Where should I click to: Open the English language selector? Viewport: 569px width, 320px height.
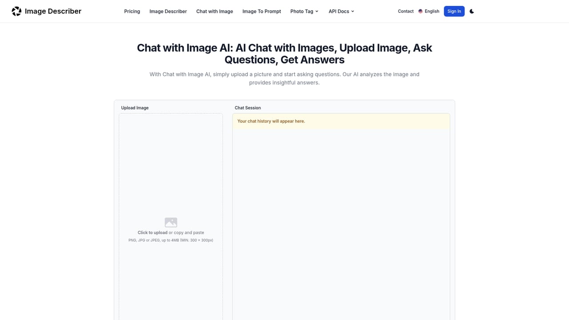[429, 11]
